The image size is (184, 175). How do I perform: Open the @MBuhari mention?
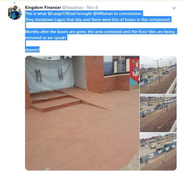click(x=103, y=14)
